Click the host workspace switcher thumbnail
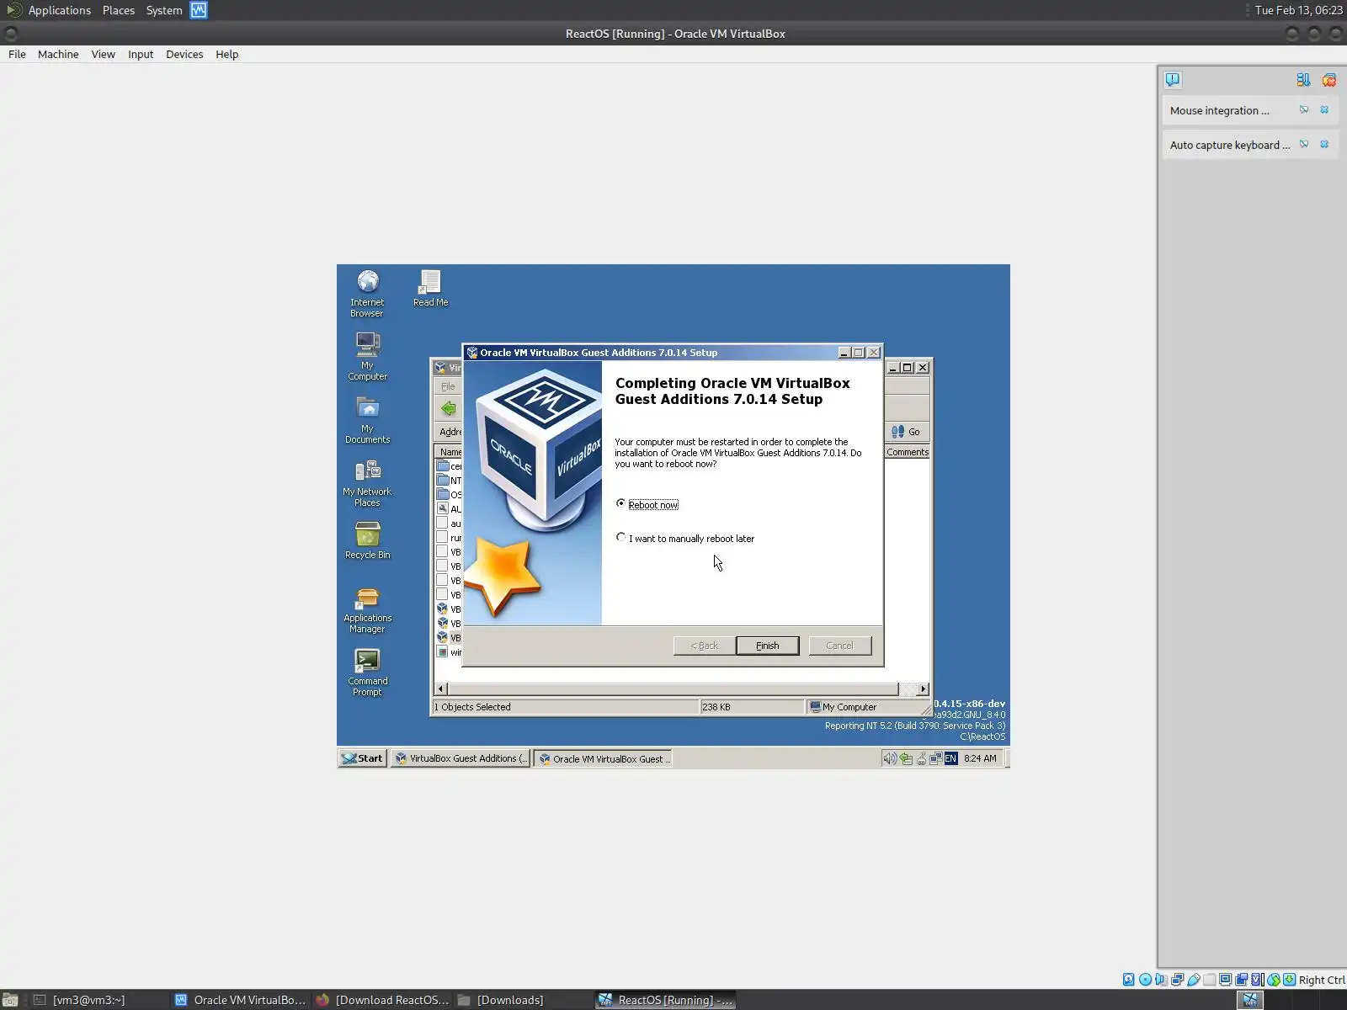The height and width of the screenshot is (1010, 1347). (1250, 1000)
